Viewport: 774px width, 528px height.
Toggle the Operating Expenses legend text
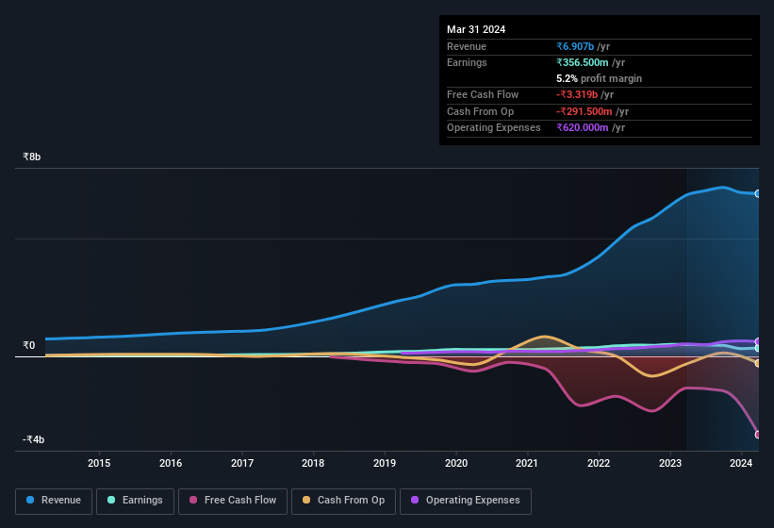point(472,501)
